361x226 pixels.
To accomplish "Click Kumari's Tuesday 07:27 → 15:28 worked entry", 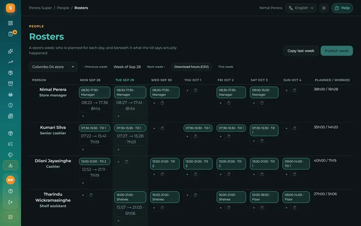I will (130, 139).
